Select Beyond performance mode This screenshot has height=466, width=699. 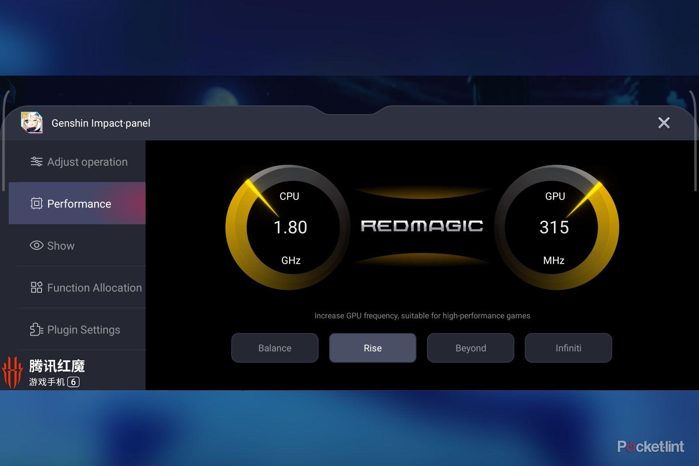tap(471, 348)
